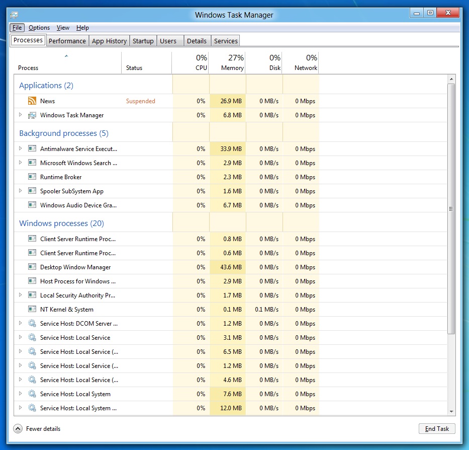
Task: Click the Task Manager title bar icon
Action: (14, 15)
